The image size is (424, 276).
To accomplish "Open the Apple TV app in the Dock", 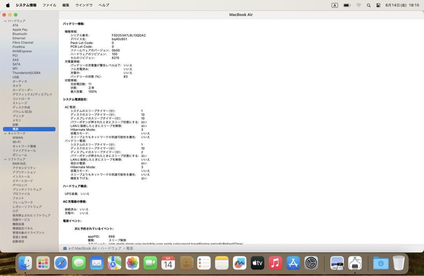I will click(258, 263).
